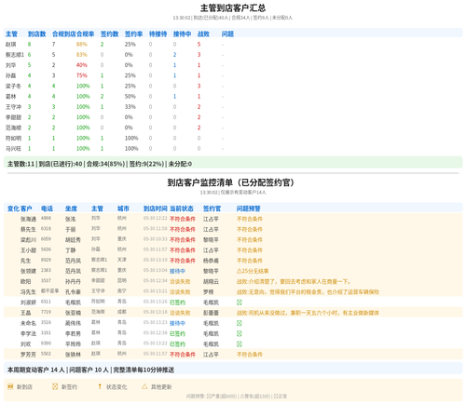The width and height of the screenshot is (466, 417).
Task: Click phone suffix 7719 in 王晶 row
Action: (46, 312)
